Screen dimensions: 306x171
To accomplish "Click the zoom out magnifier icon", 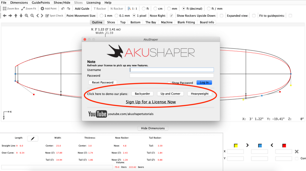I will (x=32, y=16).
